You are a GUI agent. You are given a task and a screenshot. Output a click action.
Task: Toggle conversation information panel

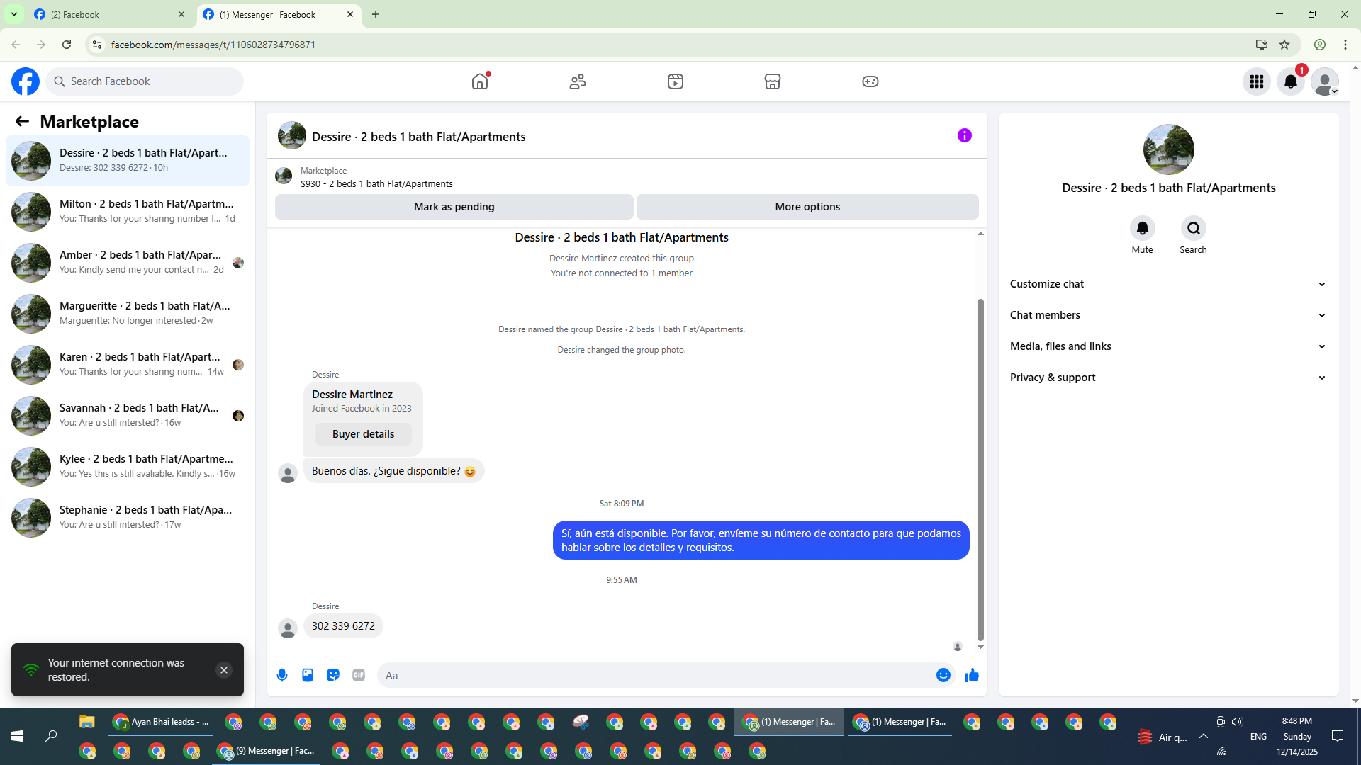pos(964,135)
